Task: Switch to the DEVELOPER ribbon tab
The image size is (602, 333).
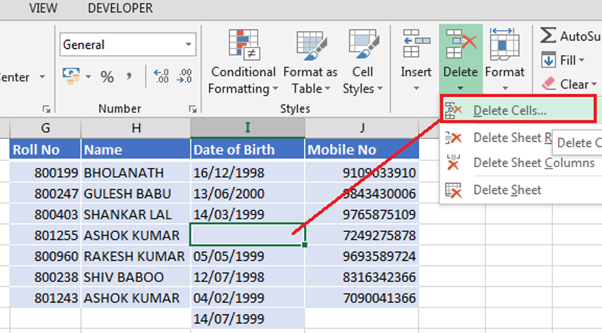Action: (120, 9)
